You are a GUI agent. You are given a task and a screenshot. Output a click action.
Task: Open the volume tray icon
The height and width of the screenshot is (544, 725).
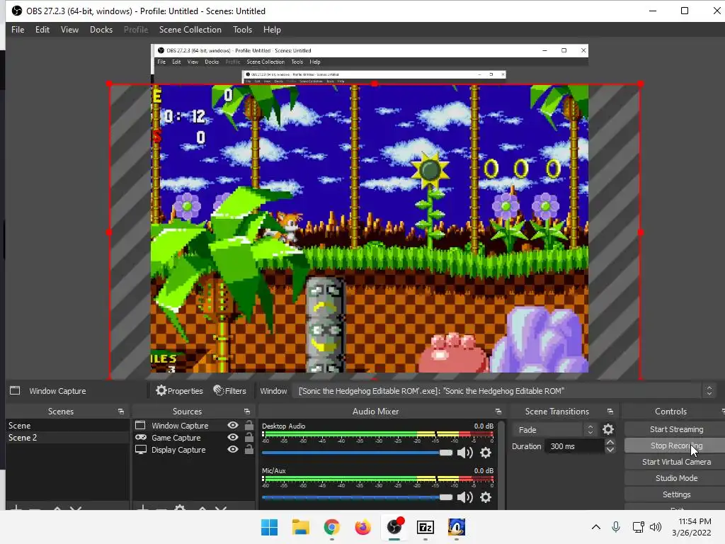click(x=655, y=527)
